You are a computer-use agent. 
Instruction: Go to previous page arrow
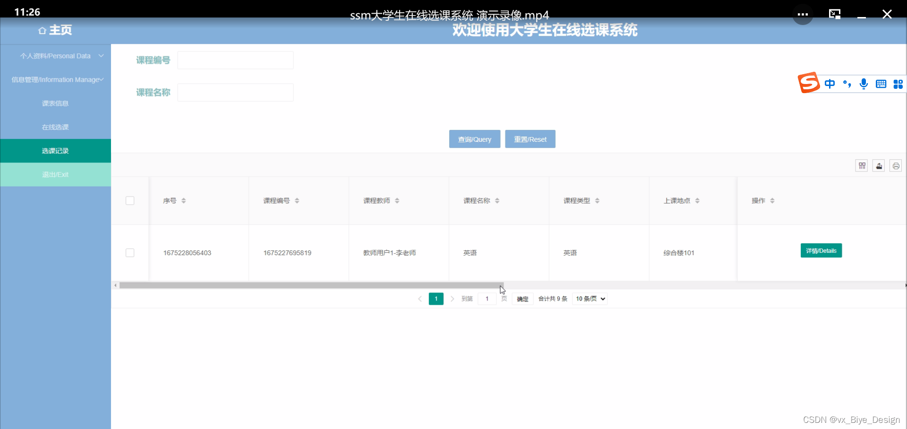tap(420, 299)
